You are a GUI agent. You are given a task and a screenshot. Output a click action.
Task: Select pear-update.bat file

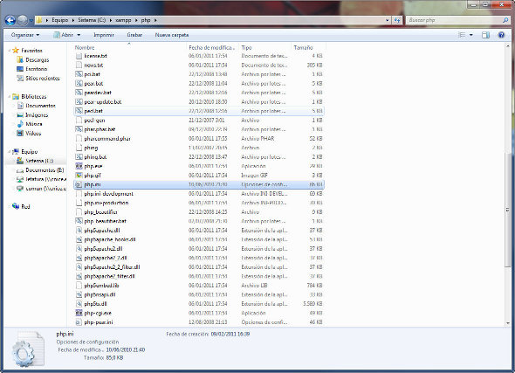103,102
